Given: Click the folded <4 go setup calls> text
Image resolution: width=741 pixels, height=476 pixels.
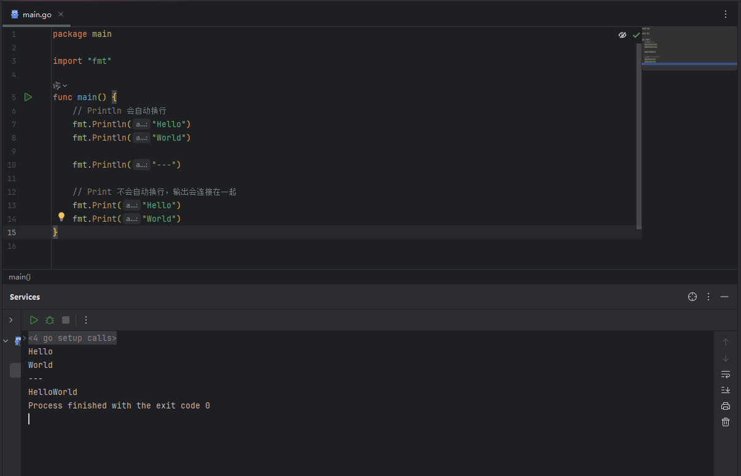Looking at the screenshot, I should click(x=73, y=338).
